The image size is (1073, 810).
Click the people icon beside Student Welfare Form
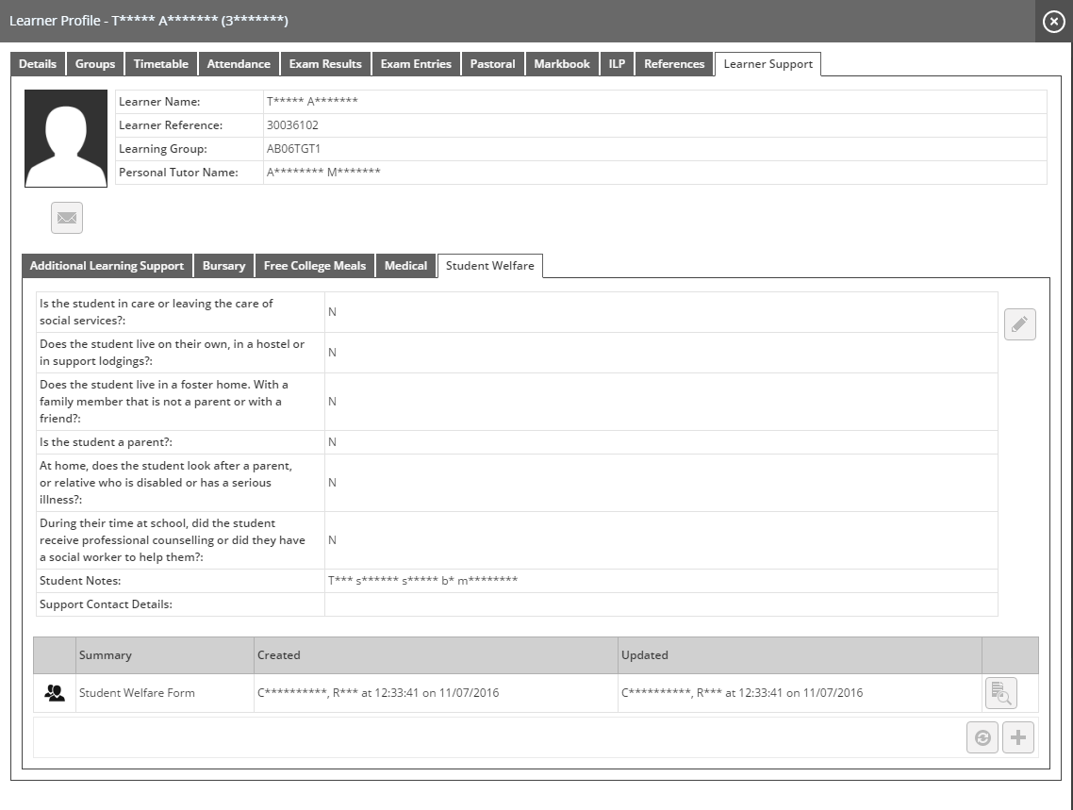pos(55,693)
